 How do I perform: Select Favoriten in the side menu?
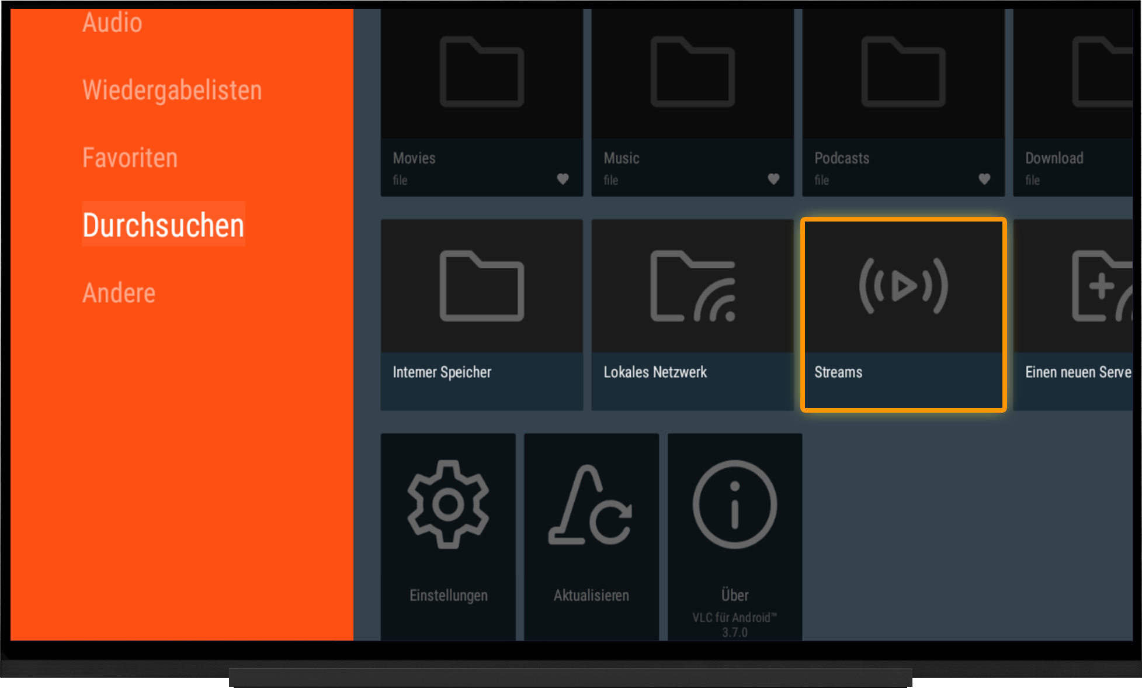pyautogui.click(x=130, y=158)
